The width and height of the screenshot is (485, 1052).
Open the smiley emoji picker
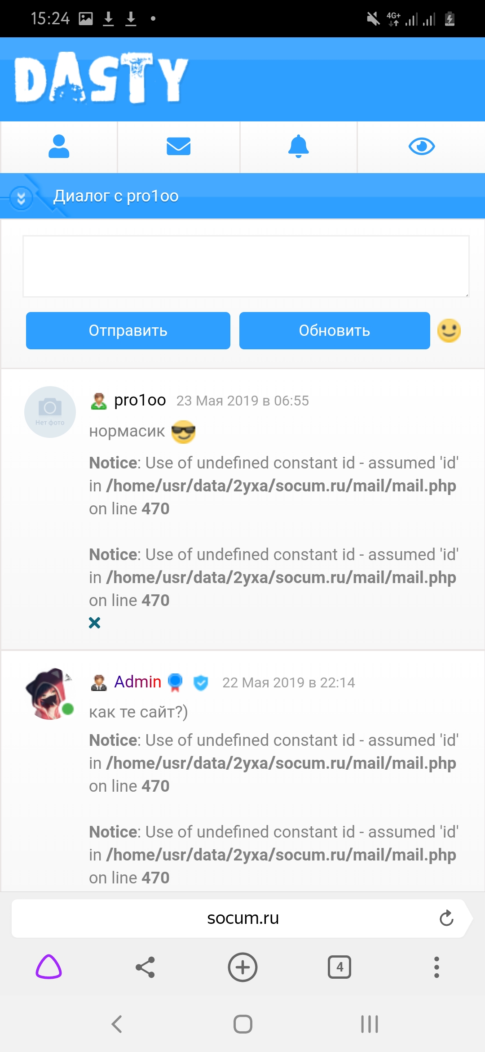[449, 331]
